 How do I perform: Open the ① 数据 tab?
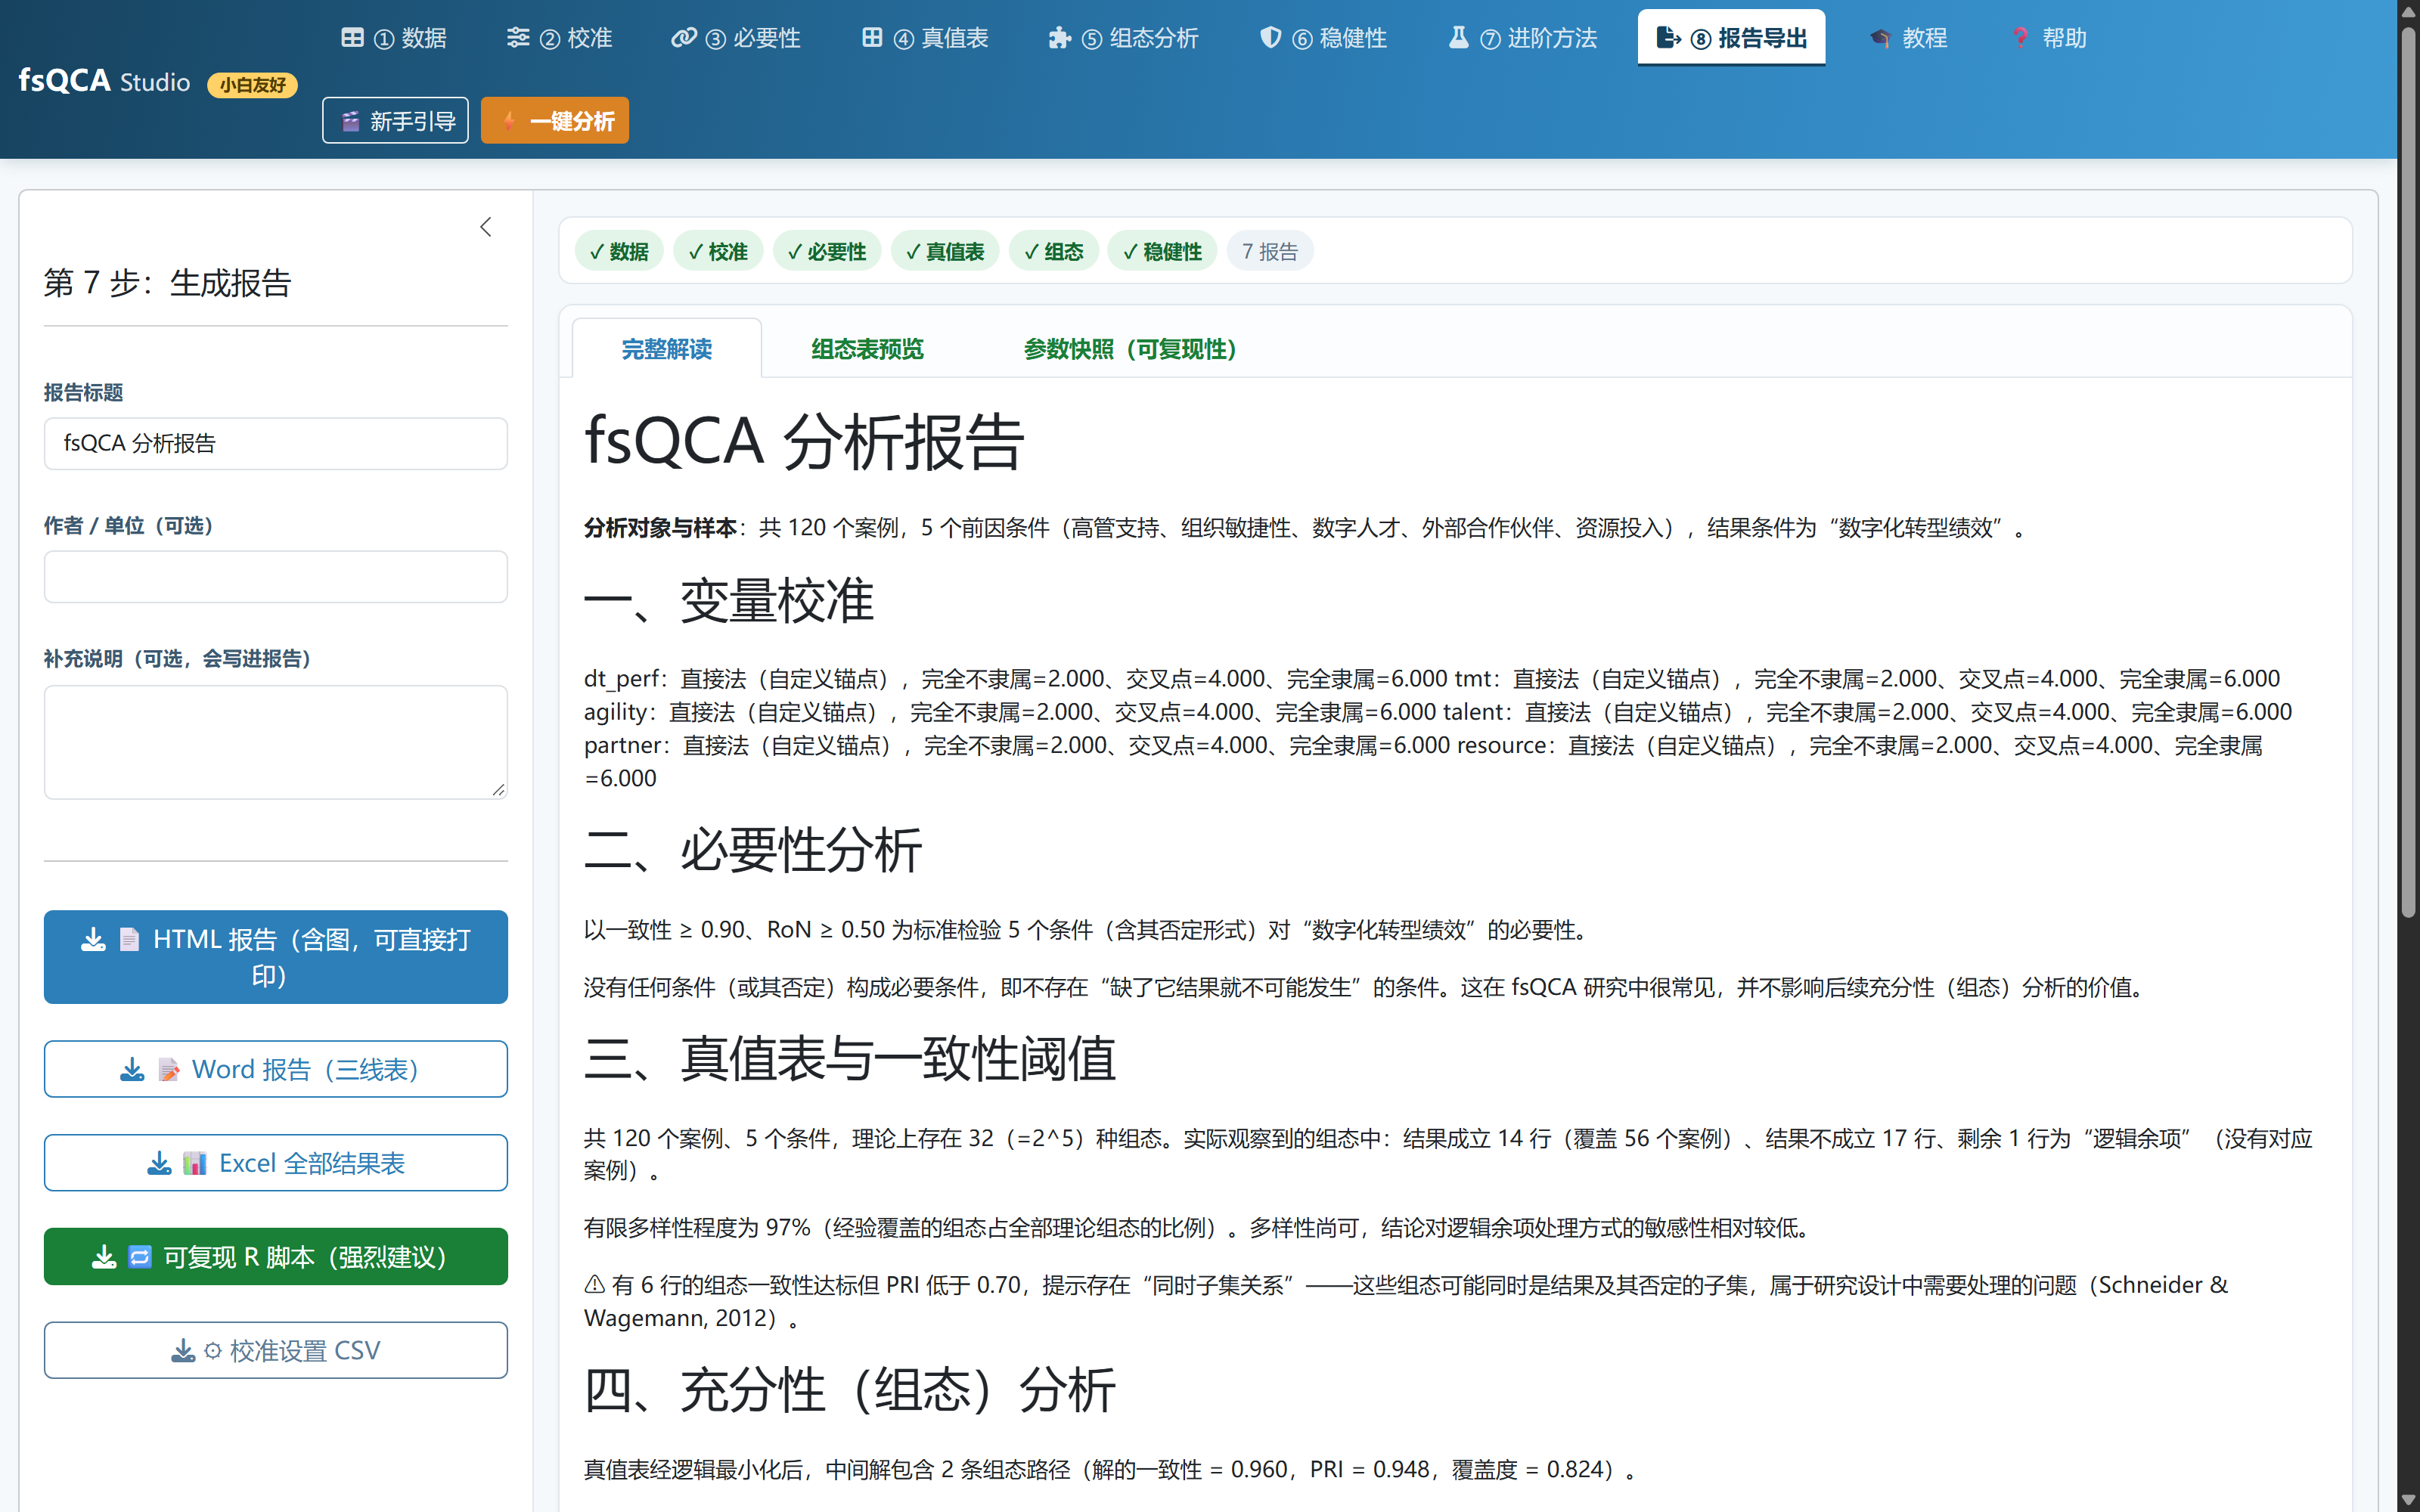click(394, 38)
